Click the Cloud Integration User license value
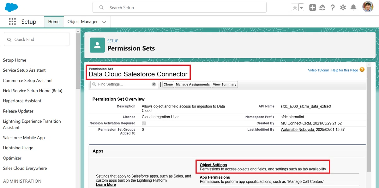The width and height of the screenshot is (379, 188). click(x=160, y=117)
